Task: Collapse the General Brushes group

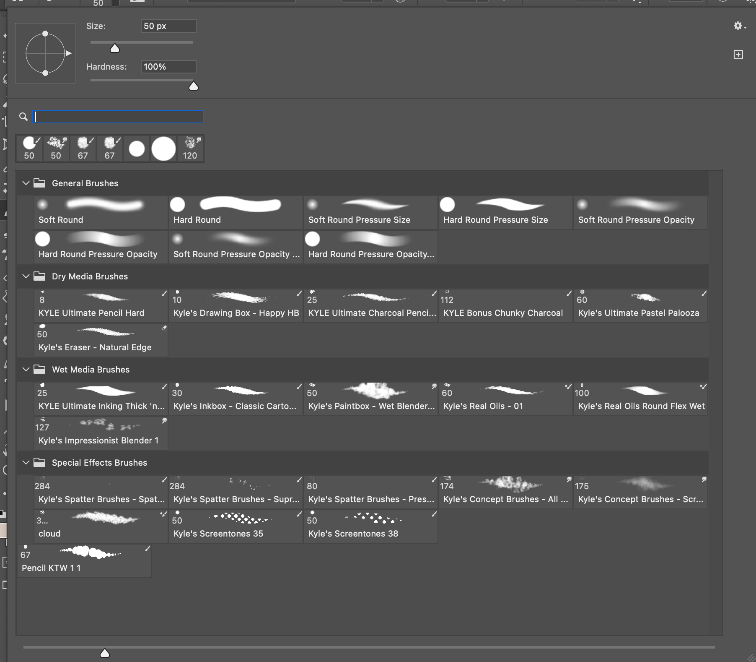Action: coord(26,183)
